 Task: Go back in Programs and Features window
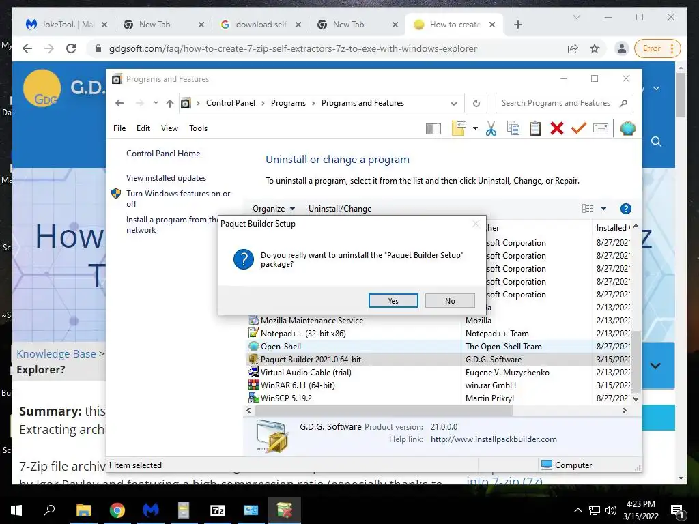pos(119,103)
